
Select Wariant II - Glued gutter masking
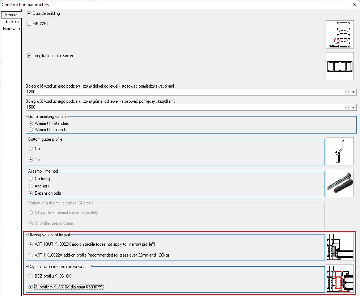coord(31,130)
